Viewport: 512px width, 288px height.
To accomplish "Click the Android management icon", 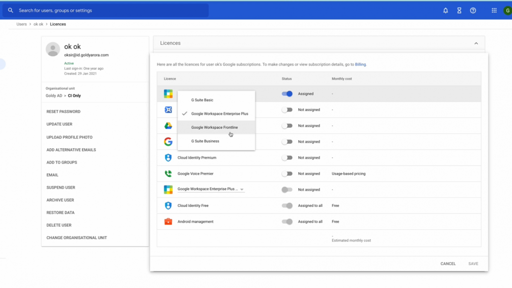I will pyautogui.click(x=168, y=221).
